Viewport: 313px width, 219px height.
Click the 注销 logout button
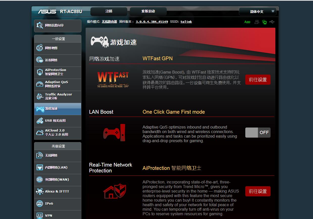pos(109,11)
